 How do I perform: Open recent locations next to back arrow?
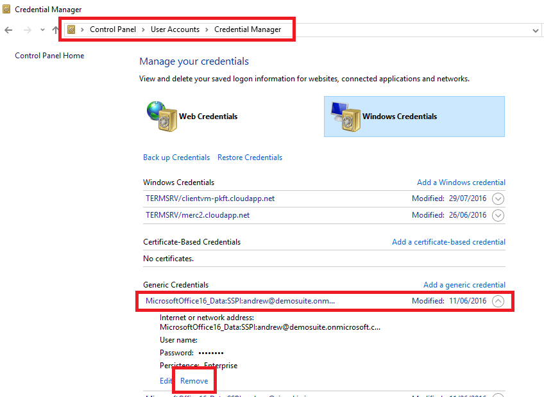point(42,29)
